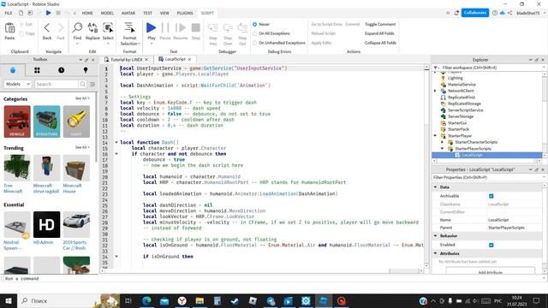548x308 pixels.
Task: Click Toggle Comment action
Action: (x=380, y=24)
